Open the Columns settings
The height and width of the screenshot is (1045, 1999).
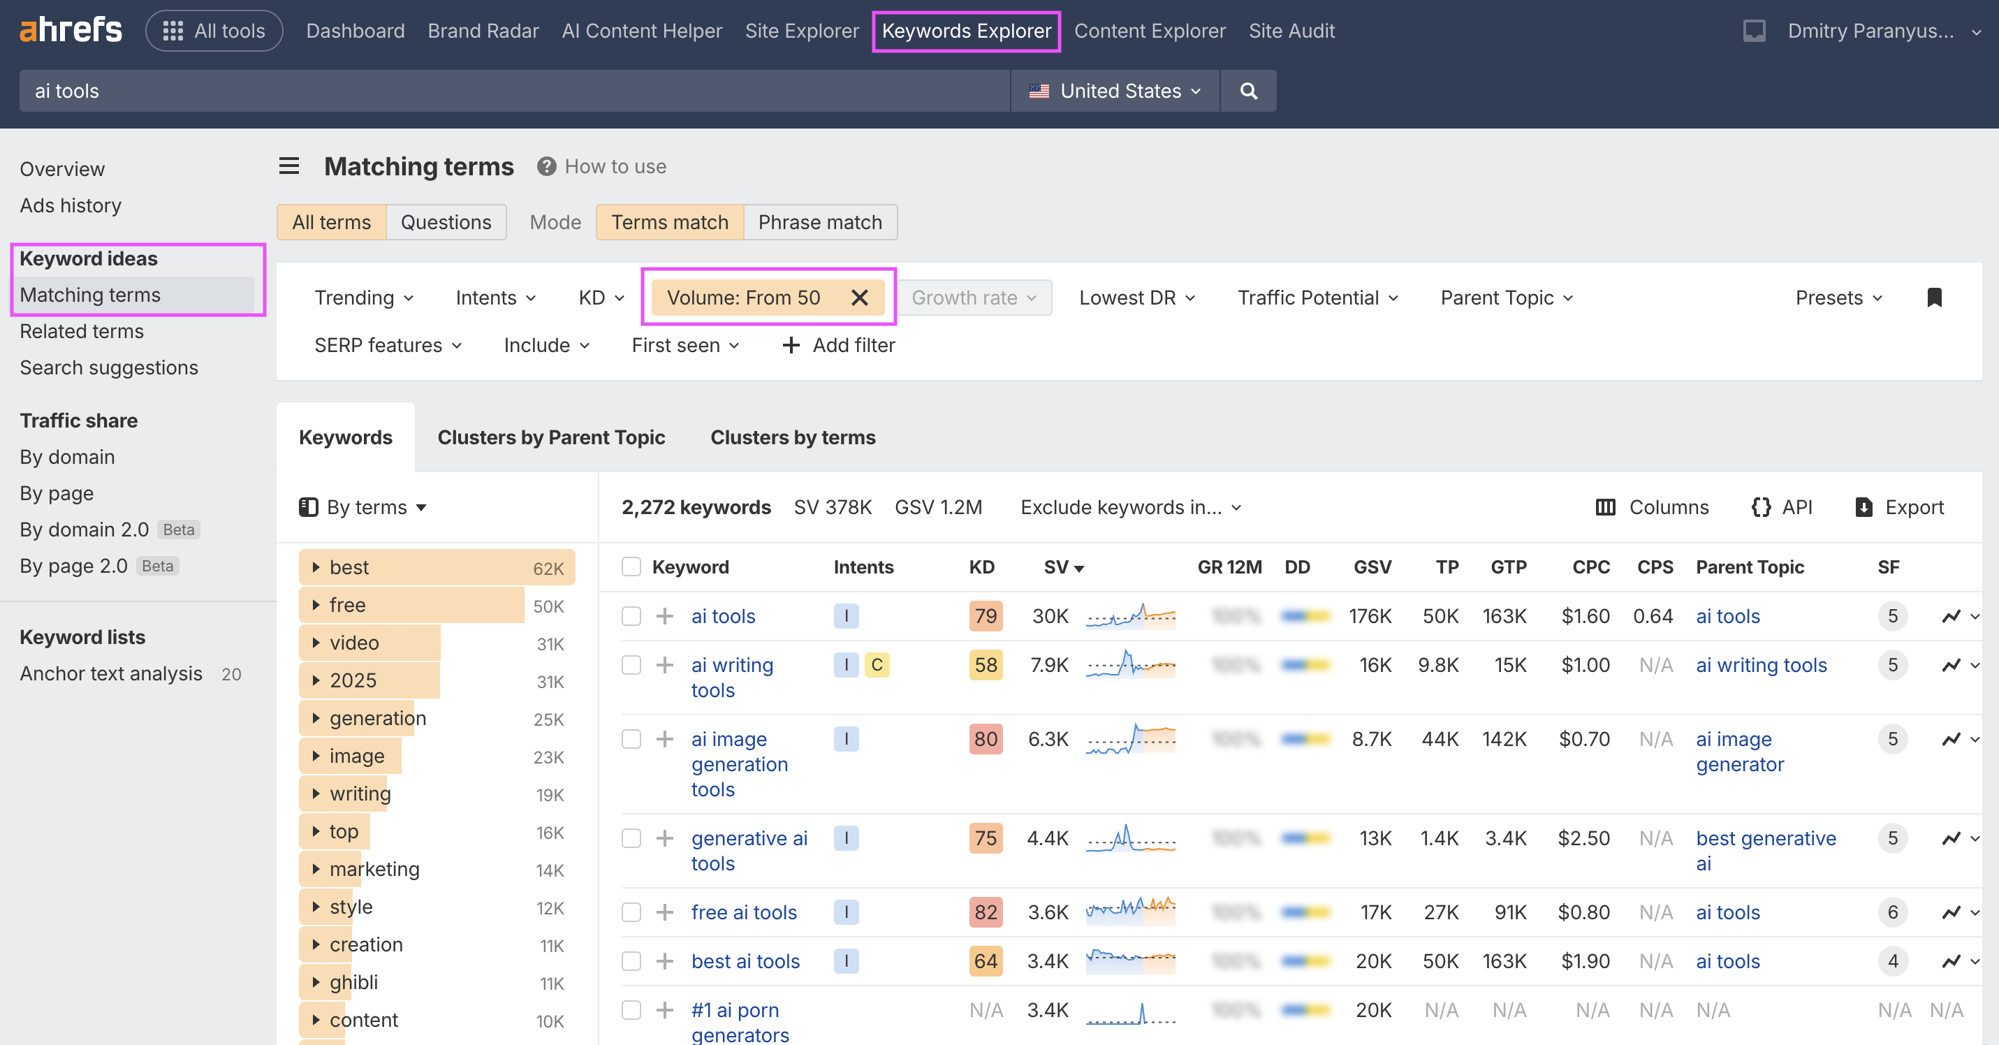click(1652, 507)
